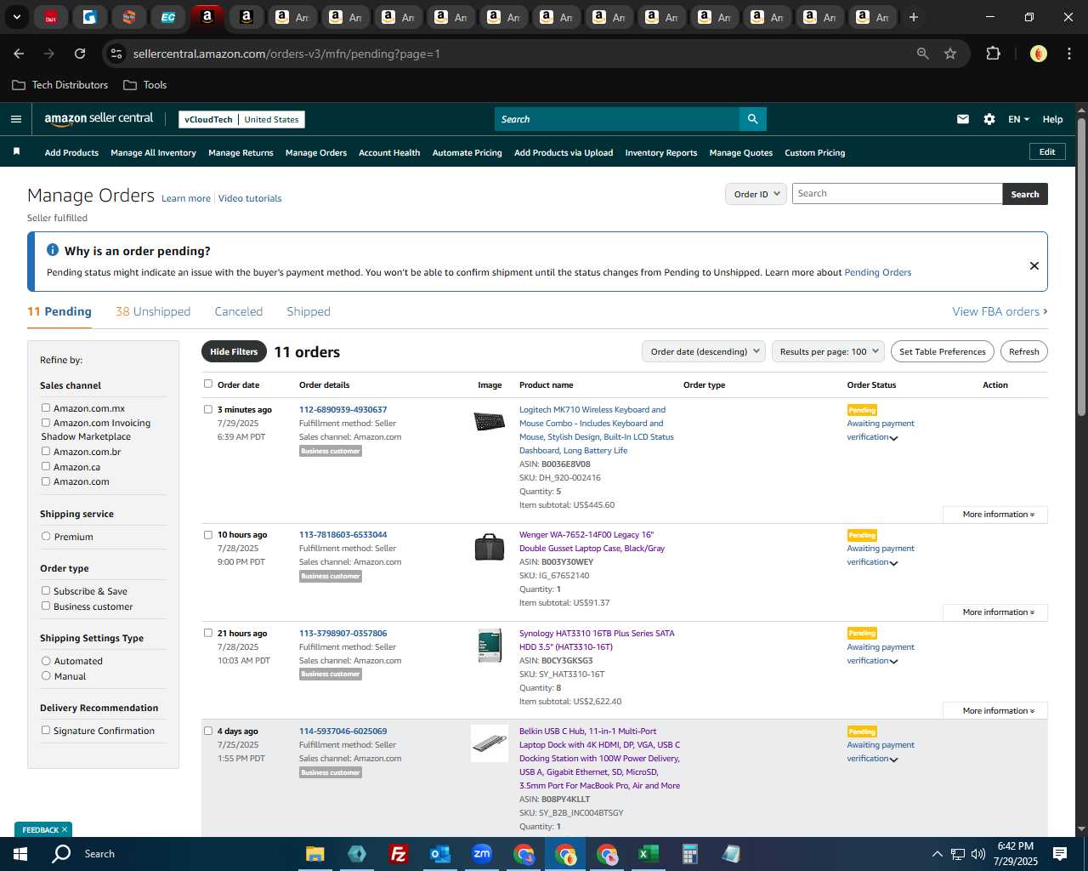This screenshot has height=871, width=1088.
Task: Click Set Table Preferences button
Action: [943, 351]
